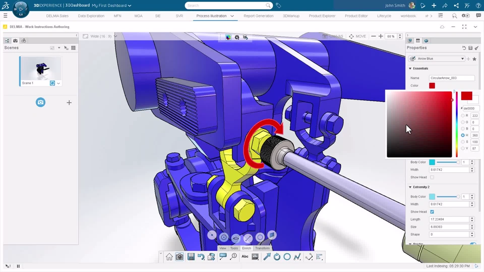Select the circular arrow tool
484x272 pixels.
pyautogui.click(x=277, y=256)
